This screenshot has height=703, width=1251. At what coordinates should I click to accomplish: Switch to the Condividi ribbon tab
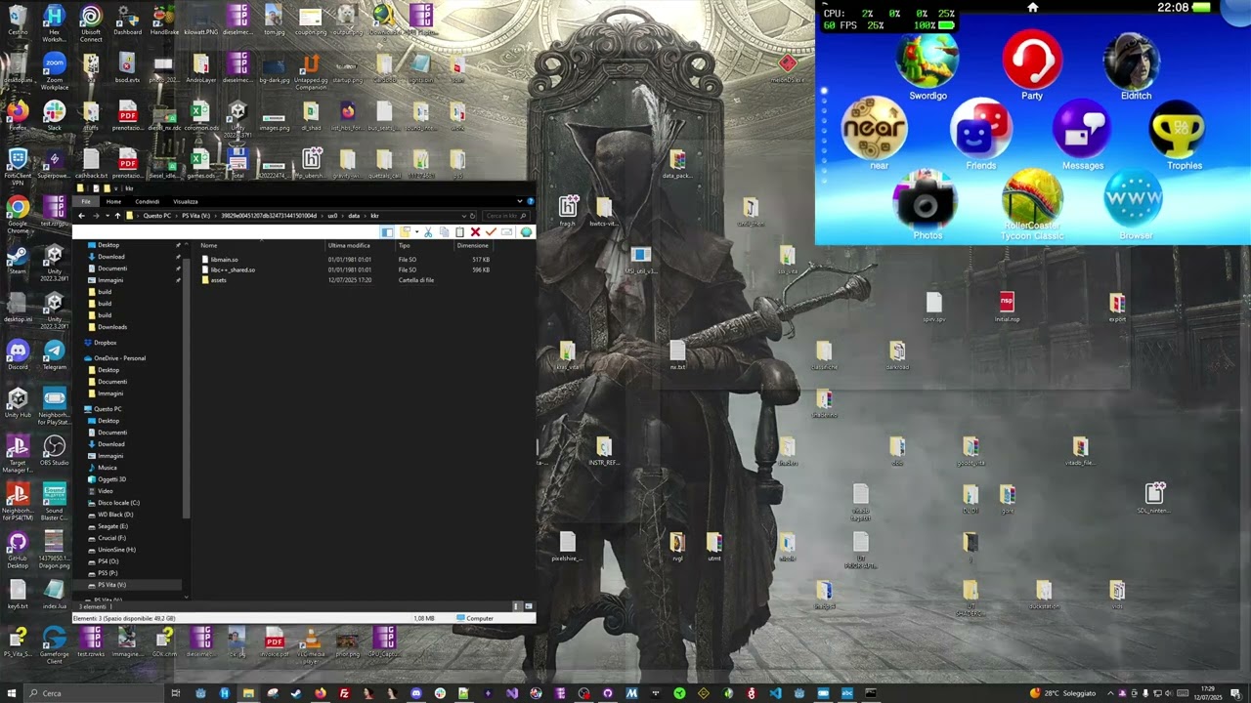point(148,202)
